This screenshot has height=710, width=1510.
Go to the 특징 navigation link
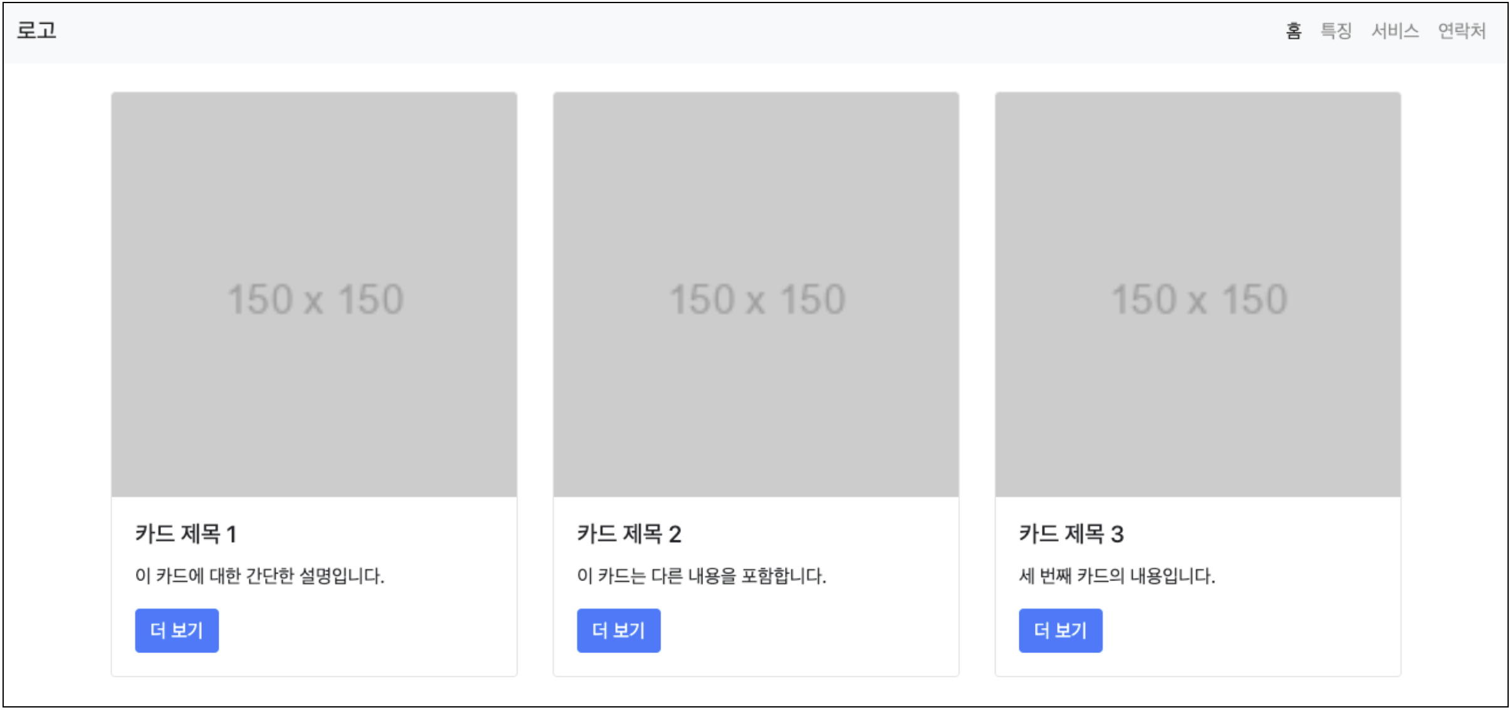coord(1336,31)
